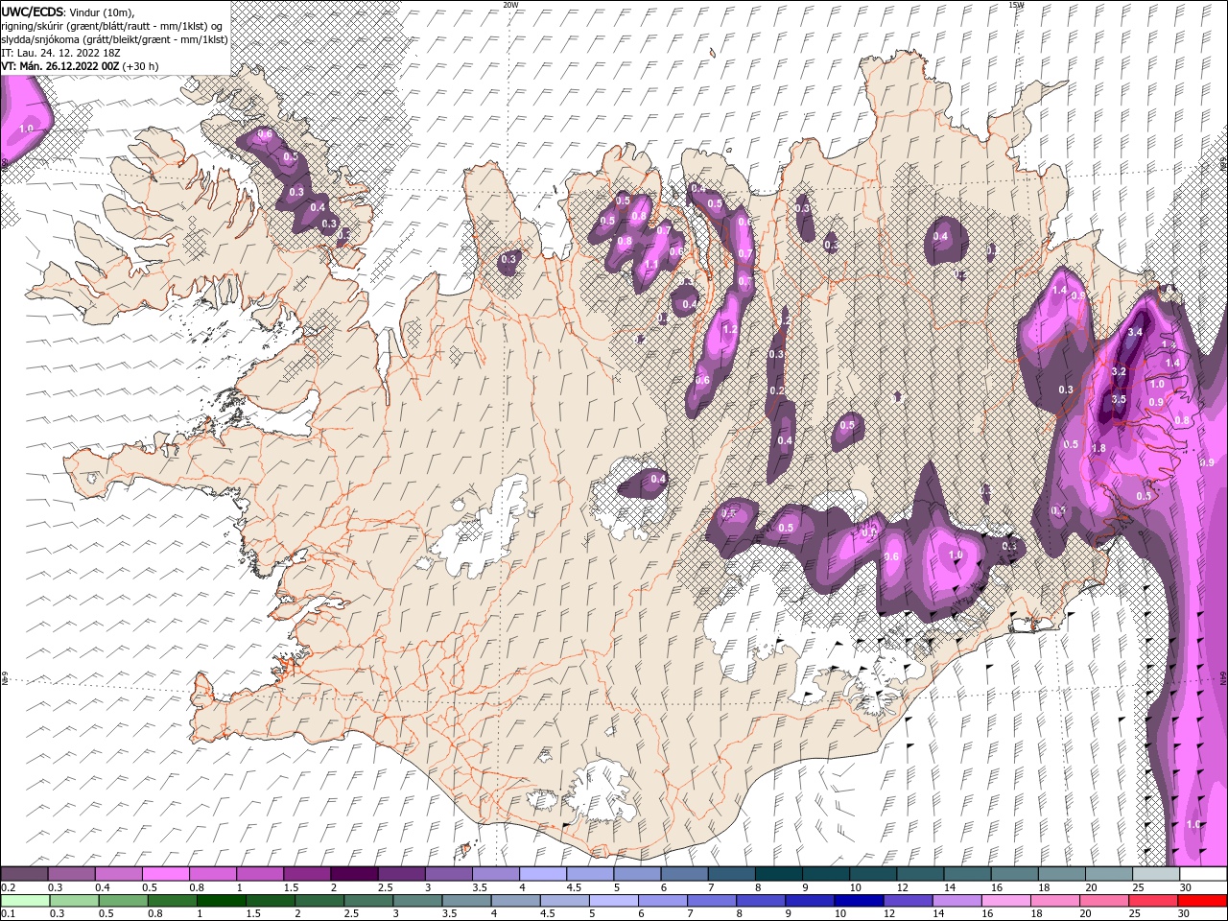
Task: Click the 3.4 snowfall value in the east
Action: coord(1136,332)
